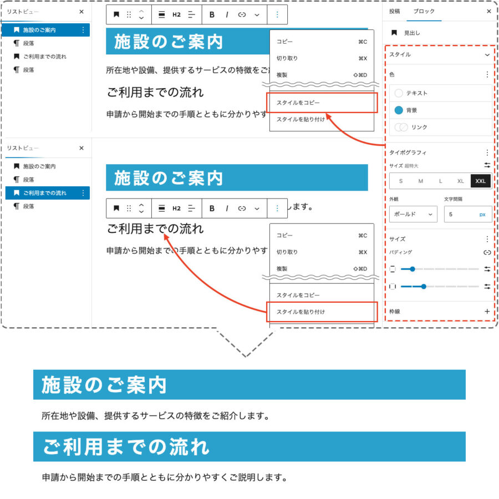The height and width of the screenshot is (499, 499).
Task: Open the タイポグラフィ section options menu
Action: click(x=487, y=152)
